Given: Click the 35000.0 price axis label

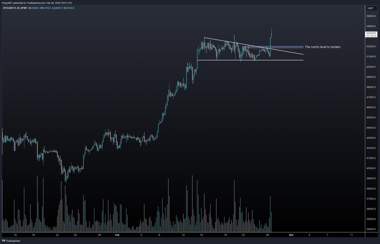Looking at the screenshot, I should [x=371, y=219].
